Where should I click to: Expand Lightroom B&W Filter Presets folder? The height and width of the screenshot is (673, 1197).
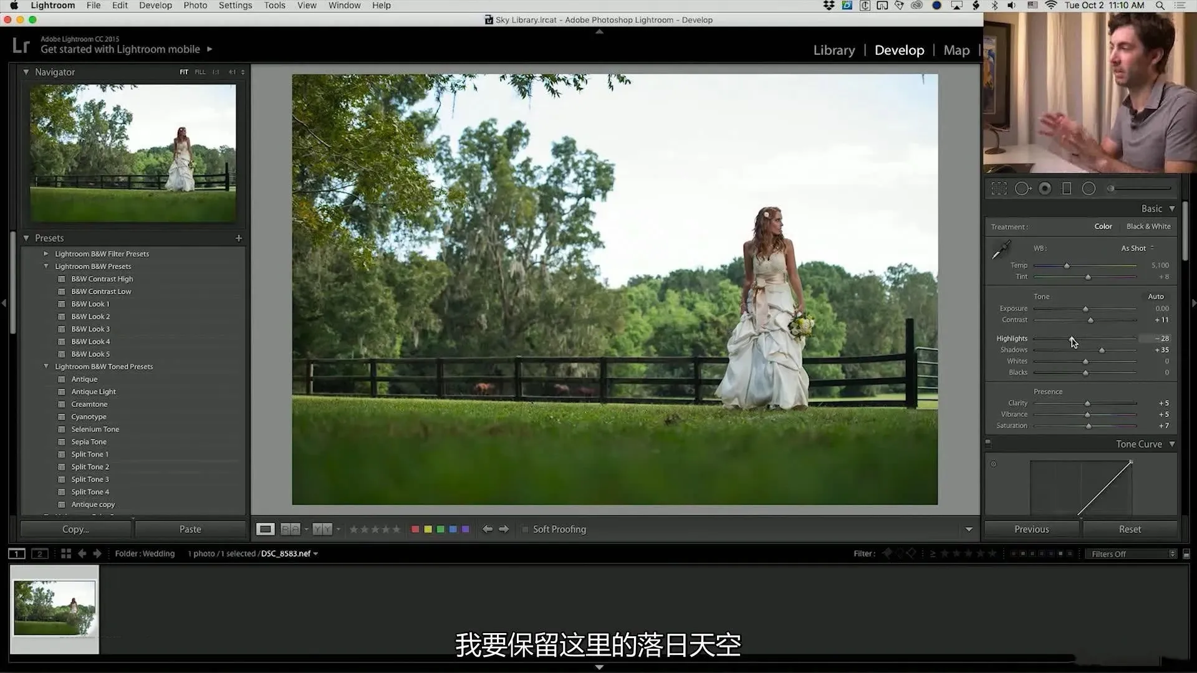click(46, 254)
